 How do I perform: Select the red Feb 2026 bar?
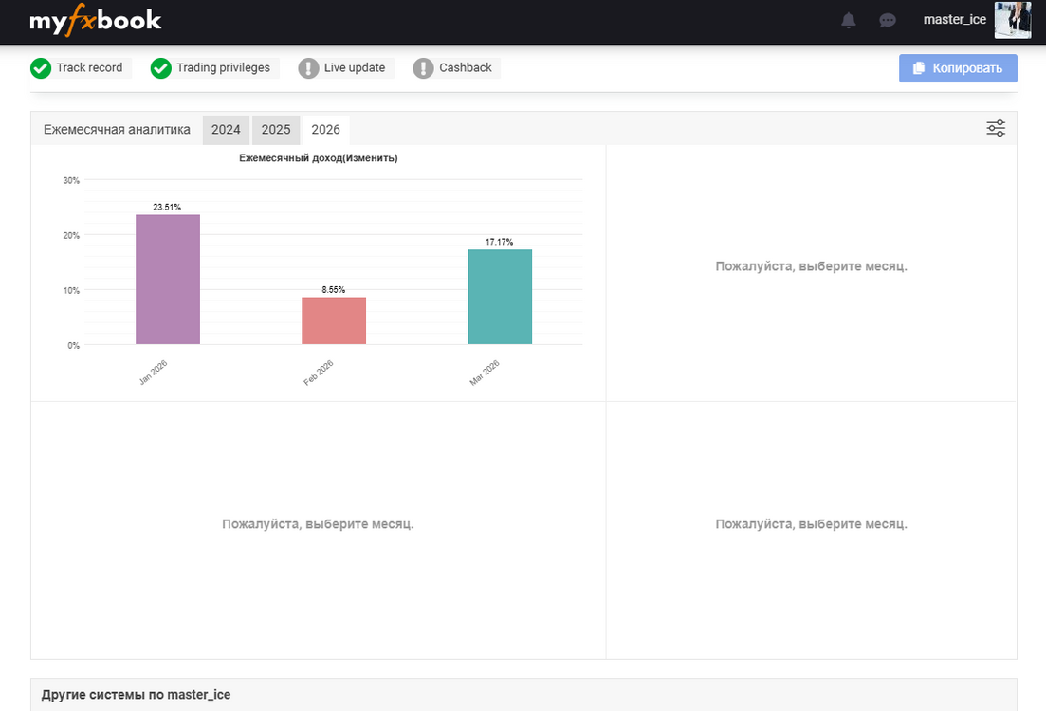click(334, 320)
